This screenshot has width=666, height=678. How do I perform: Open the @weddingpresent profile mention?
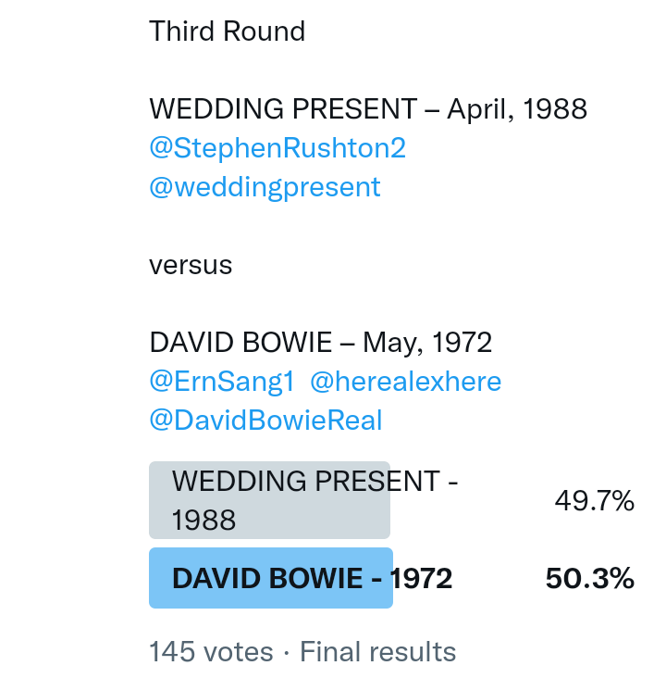pyautogui.click(x=265, y=187)
